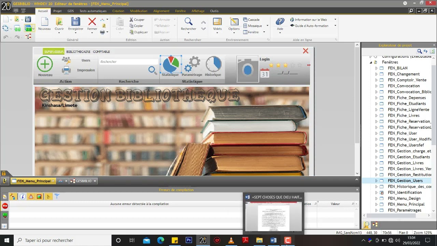The image size is (437, 246).
Task: Click the green Nouveau plus icon
Action: click(45, 65)
